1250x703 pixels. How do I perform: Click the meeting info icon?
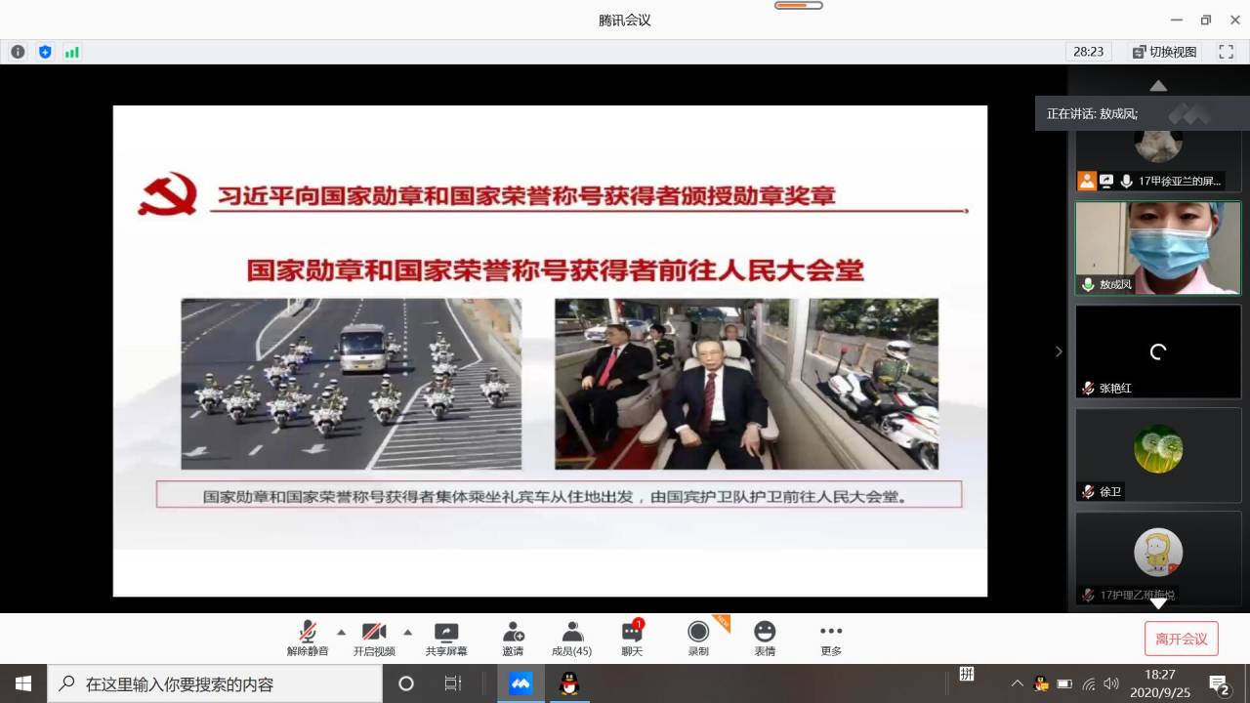click(x=18, y=52)
